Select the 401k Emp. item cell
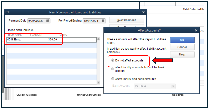208x108 pixels. pos(19,40)
